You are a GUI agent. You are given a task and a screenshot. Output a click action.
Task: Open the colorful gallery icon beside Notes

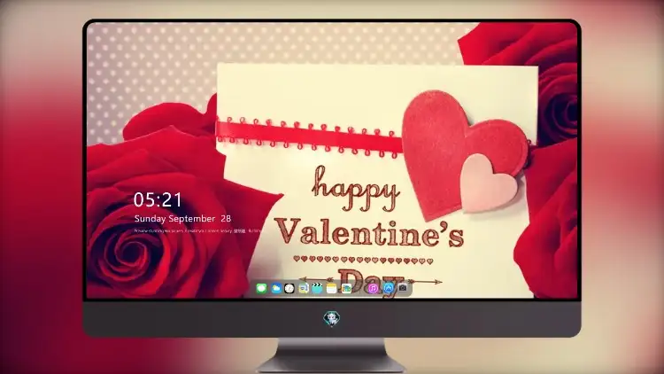coord(346,289)
